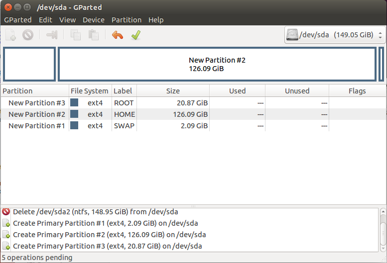The height and width of the screenshot is (263, 387).
Task: Select New Partition #2 row
Action: 193,114
